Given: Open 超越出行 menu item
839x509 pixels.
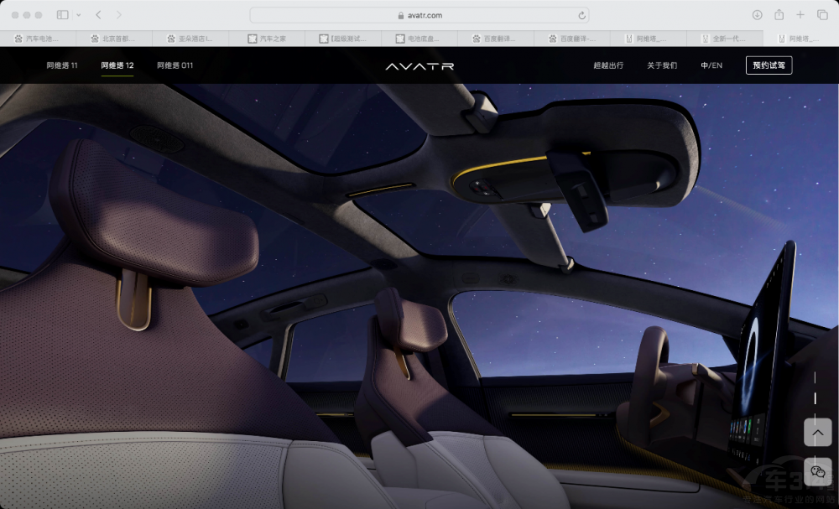Looking at the screenshot, I should click(x=608, y=65).
